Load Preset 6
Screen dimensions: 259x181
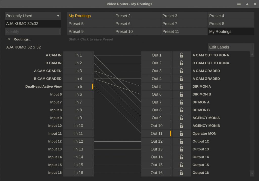[x=137, y=23]
